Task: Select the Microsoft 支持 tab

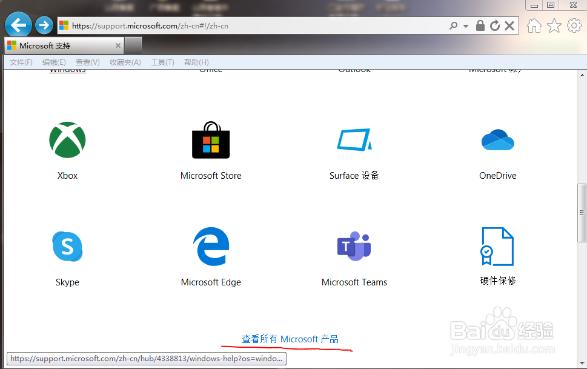Action: [64, 45]
